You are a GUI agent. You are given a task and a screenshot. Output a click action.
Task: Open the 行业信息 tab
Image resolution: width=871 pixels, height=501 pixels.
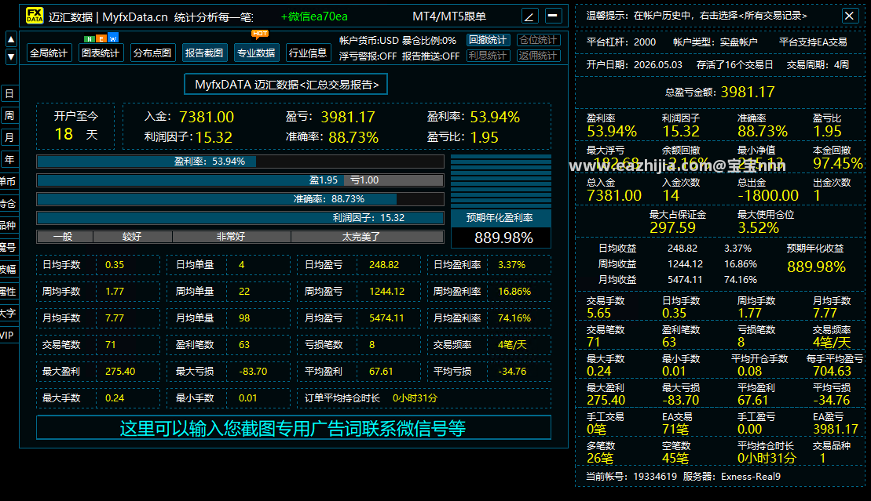click(x=308, y=53)
